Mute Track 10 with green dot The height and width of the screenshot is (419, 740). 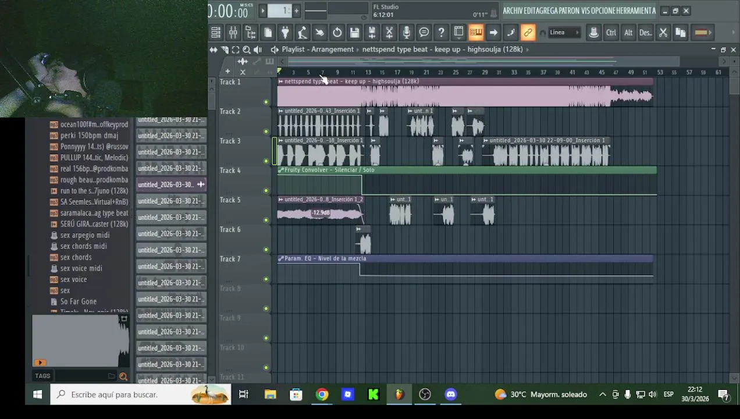[266, 367]
